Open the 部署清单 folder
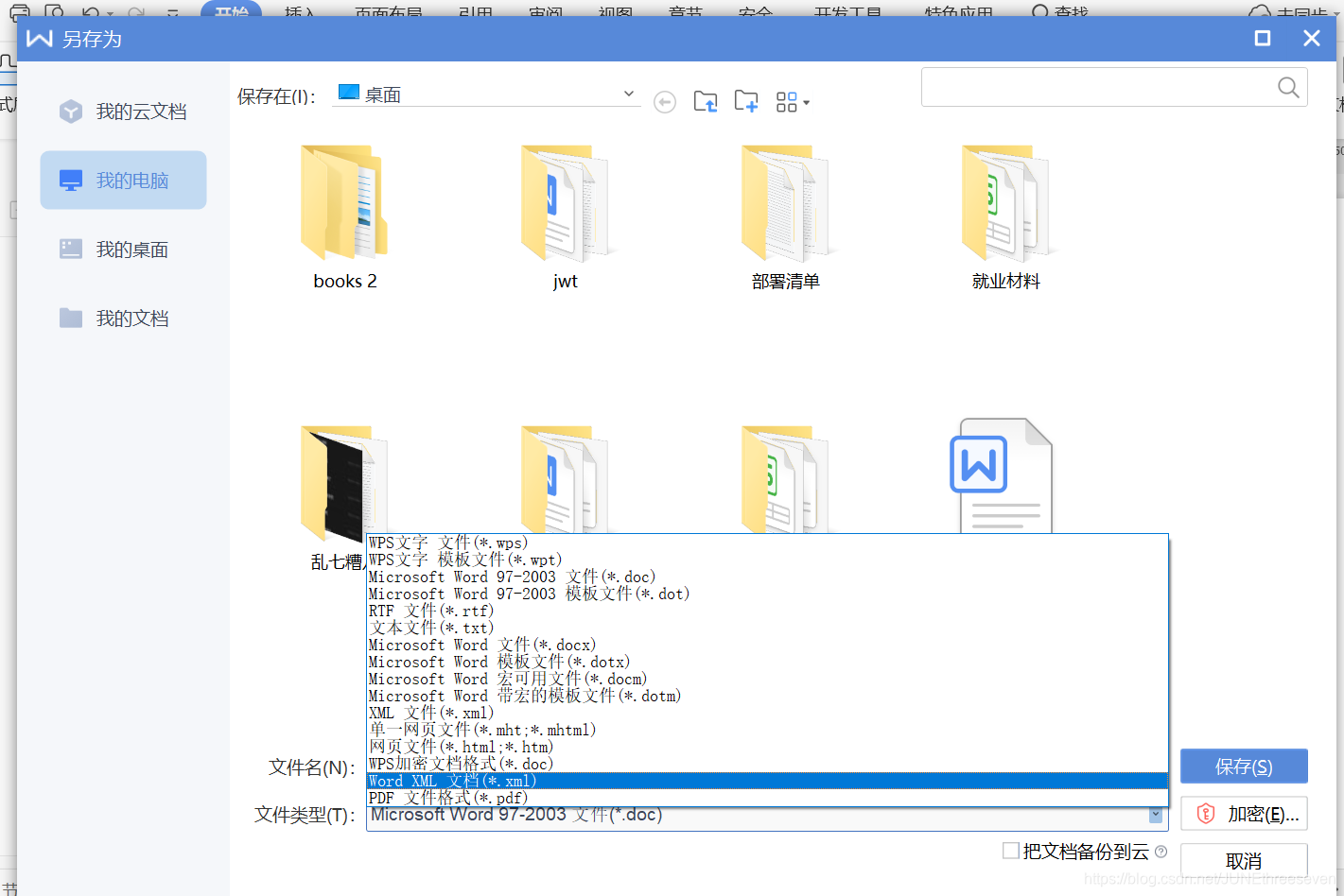The image size is (1344, 896). coord(785,218)
